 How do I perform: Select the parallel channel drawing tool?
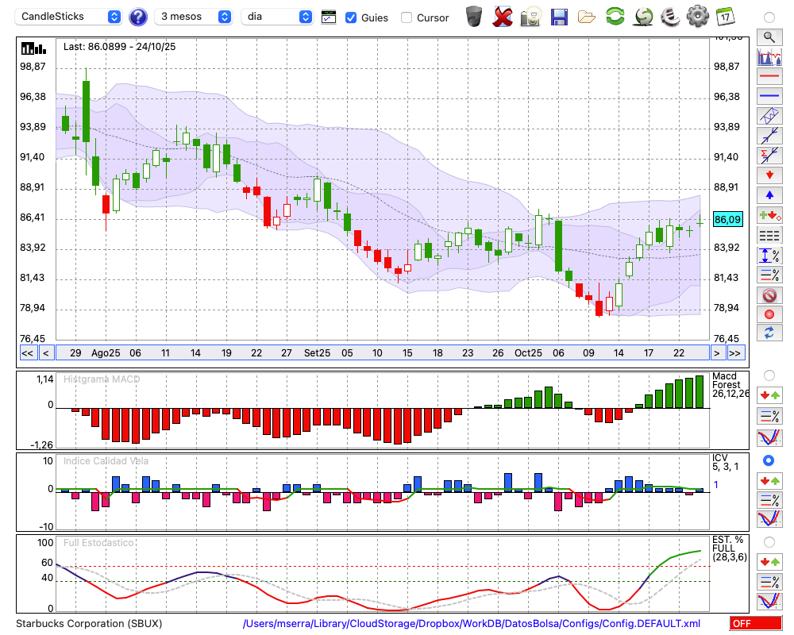[769, 116]
